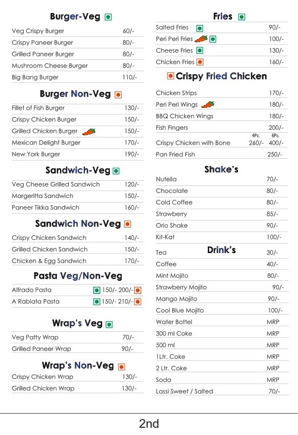Click the green veg icon beside Cheese Fries

199,50
